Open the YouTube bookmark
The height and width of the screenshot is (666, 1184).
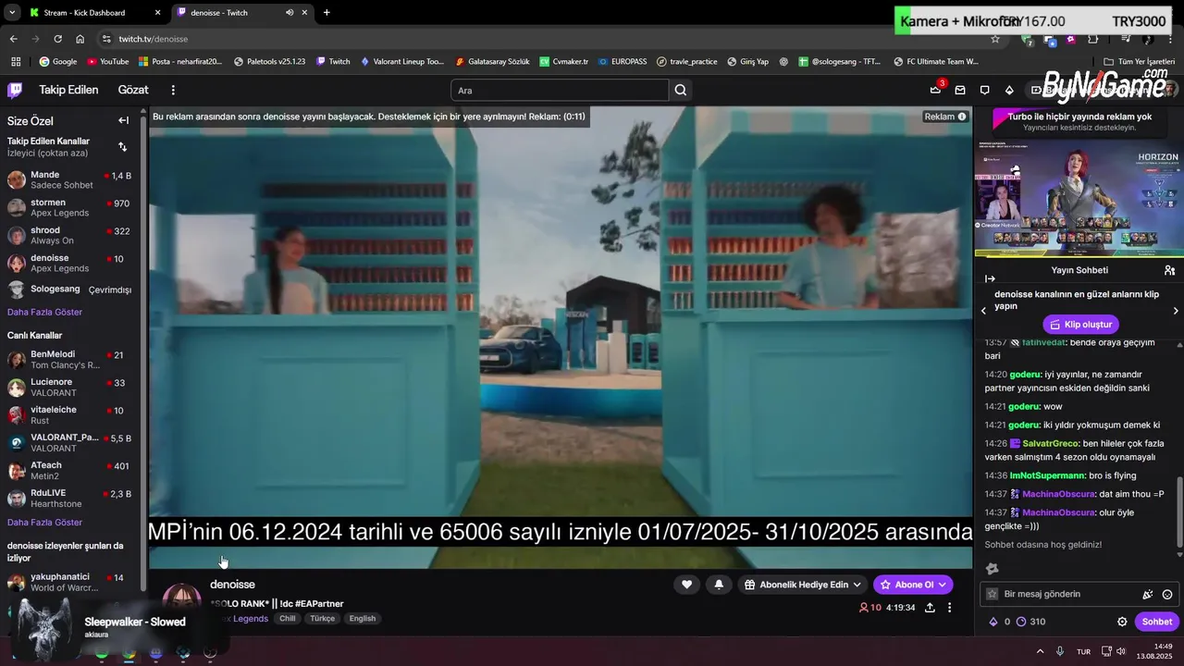coord(107,61)
